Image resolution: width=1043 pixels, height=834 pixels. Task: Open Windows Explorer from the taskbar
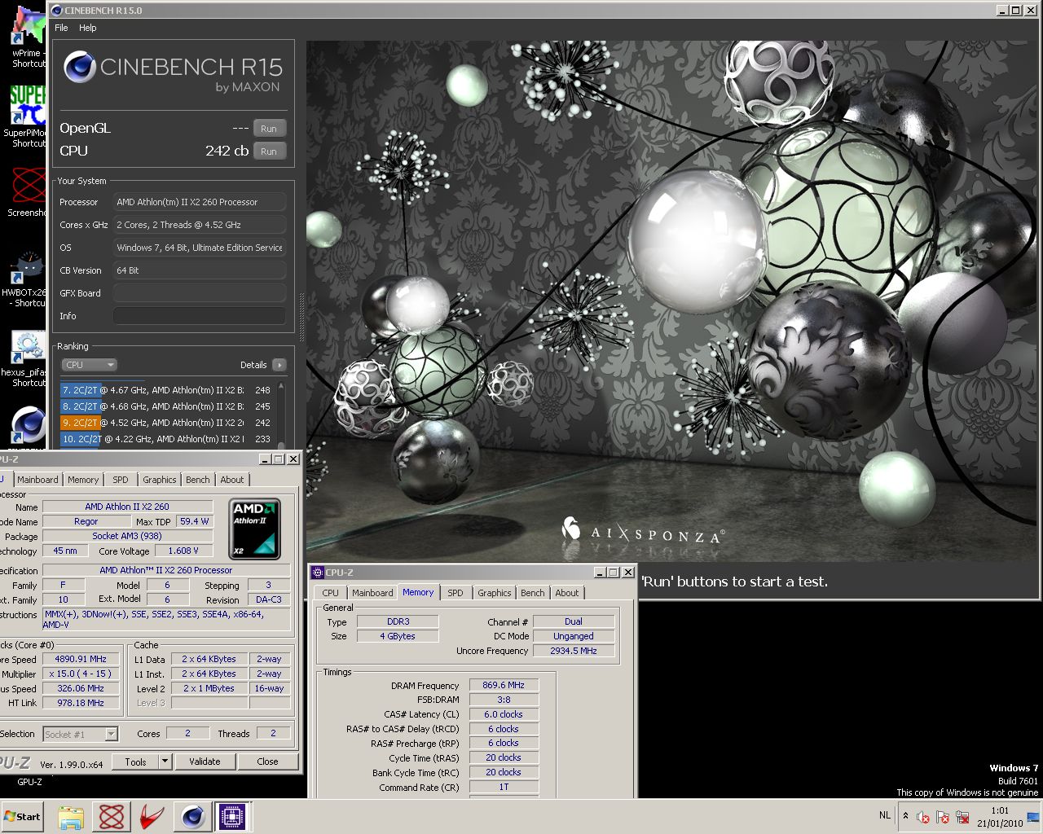click(x=71, y=816)
